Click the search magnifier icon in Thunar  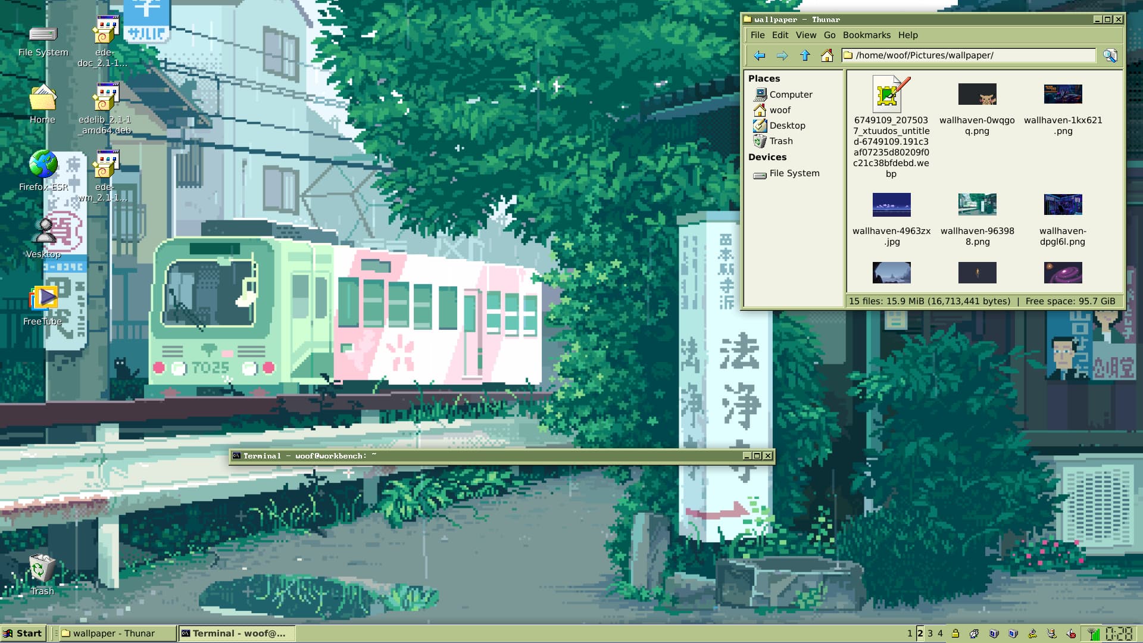pyautogui.click(x=1110, y=55)
